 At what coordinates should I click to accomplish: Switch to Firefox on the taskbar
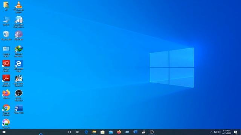(x=119, y=132)
